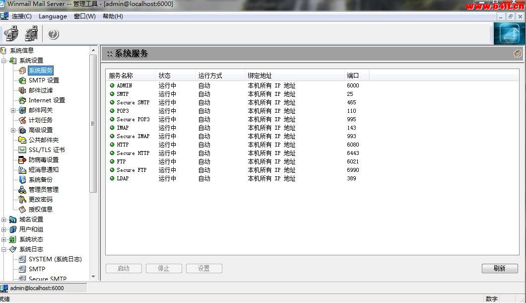This screenshot has height=303, width=526.
Task: Click the 设置 settings button
Action: tap(204, 268)
